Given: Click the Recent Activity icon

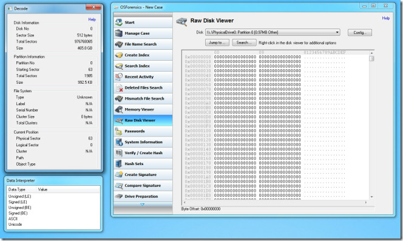Looking at the screenshot, I should point(119,76).
